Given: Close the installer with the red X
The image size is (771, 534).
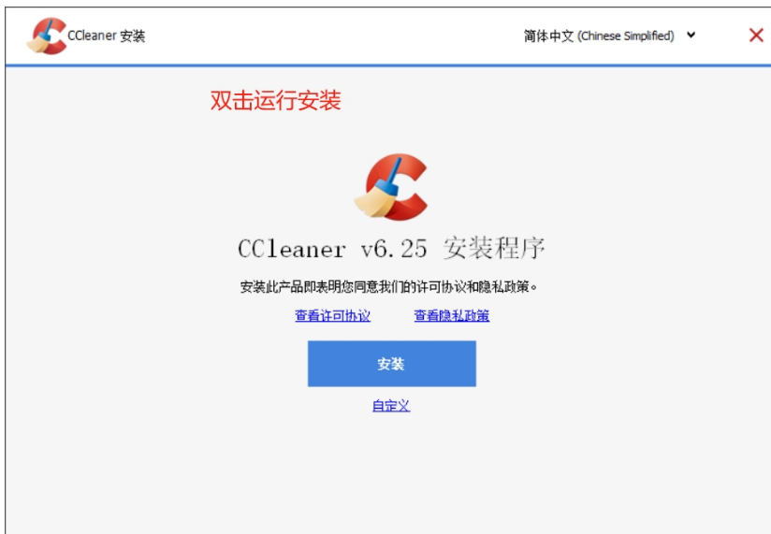Looking at the screenshot, I should tap(756, 35).
